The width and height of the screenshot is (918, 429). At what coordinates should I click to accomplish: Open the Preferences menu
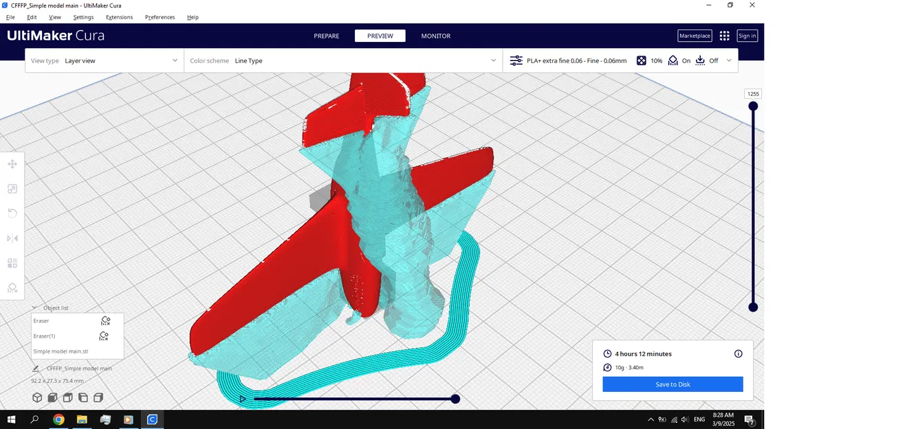coord(160,17)
